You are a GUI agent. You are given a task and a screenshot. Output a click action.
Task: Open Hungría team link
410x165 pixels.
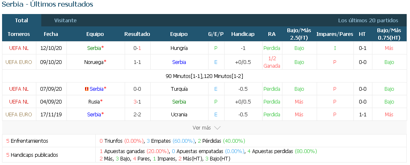pos(179,48)
